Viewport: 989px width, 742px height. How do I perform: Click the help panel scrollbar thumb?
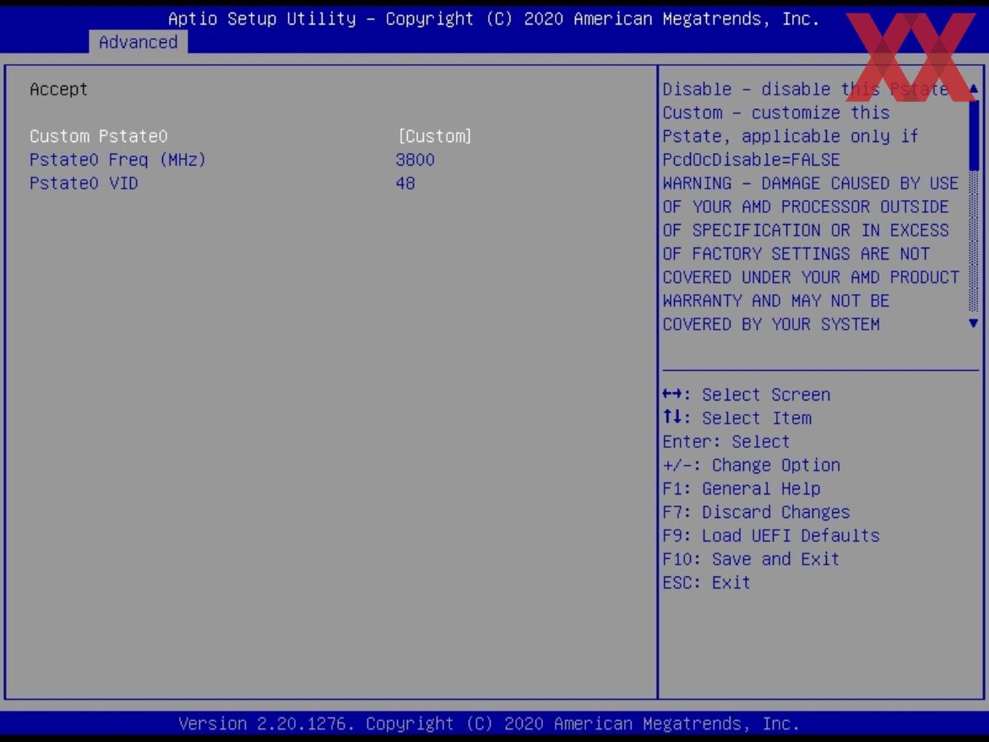click(x=974, y=135)
